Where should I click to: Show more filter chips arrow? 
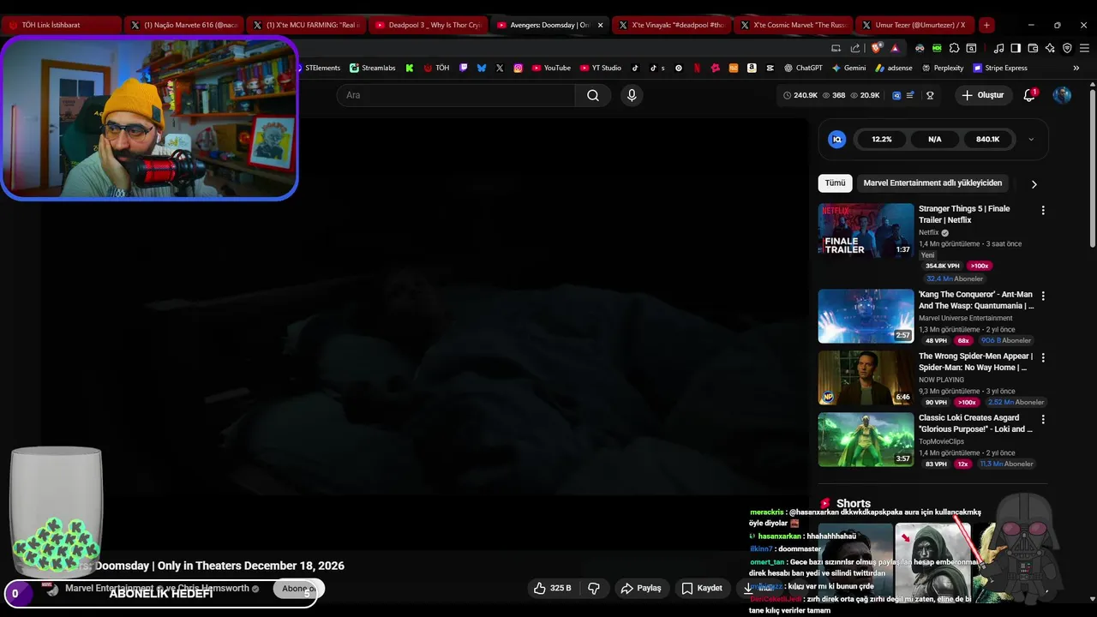pyautogui.click(x=1034, y=183)
